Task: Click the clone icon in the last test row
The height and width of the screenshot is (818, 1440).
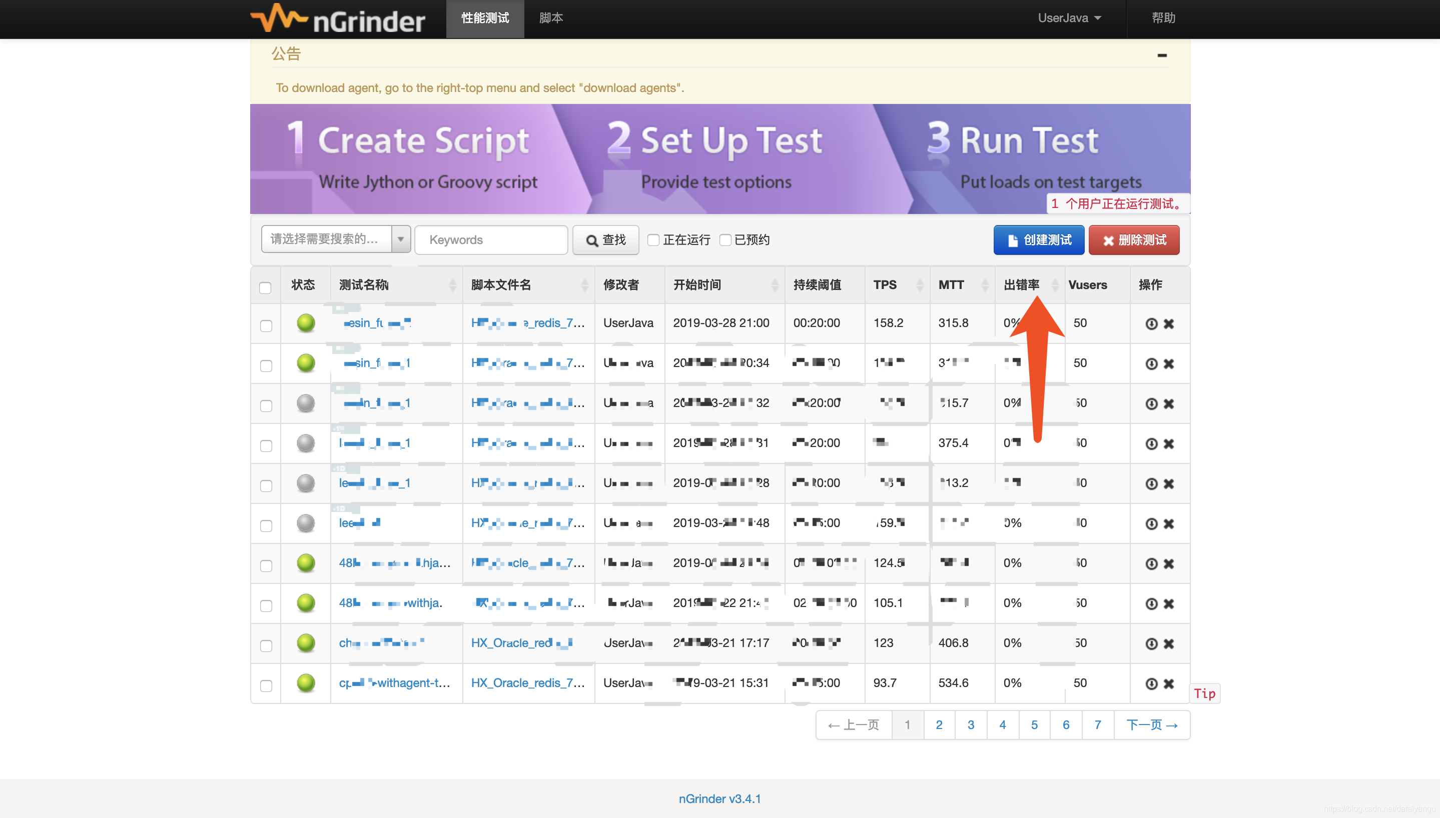Action: tap(1151, 683)
